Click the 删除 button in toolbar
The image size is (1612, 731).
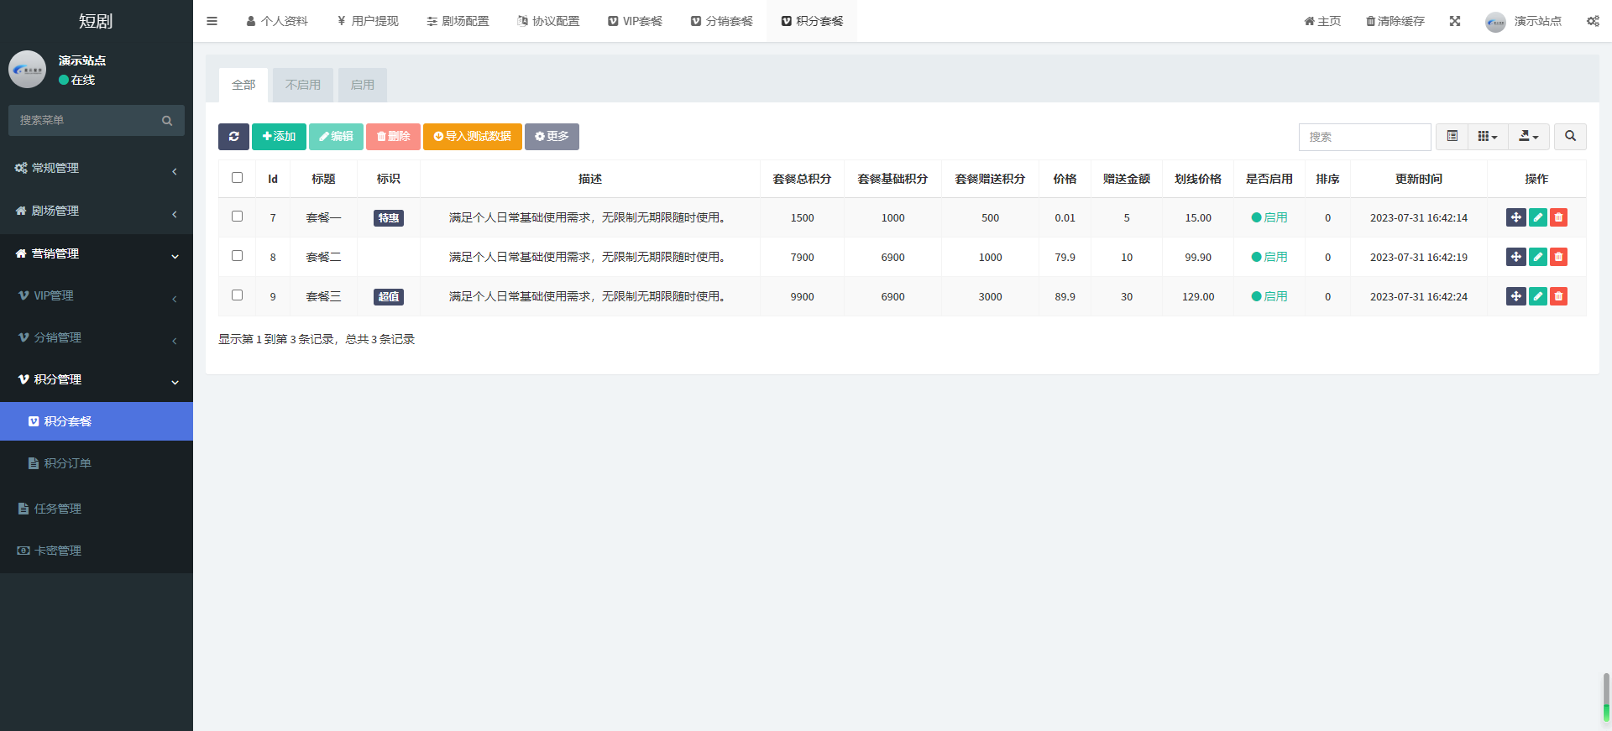click(393, 137)
